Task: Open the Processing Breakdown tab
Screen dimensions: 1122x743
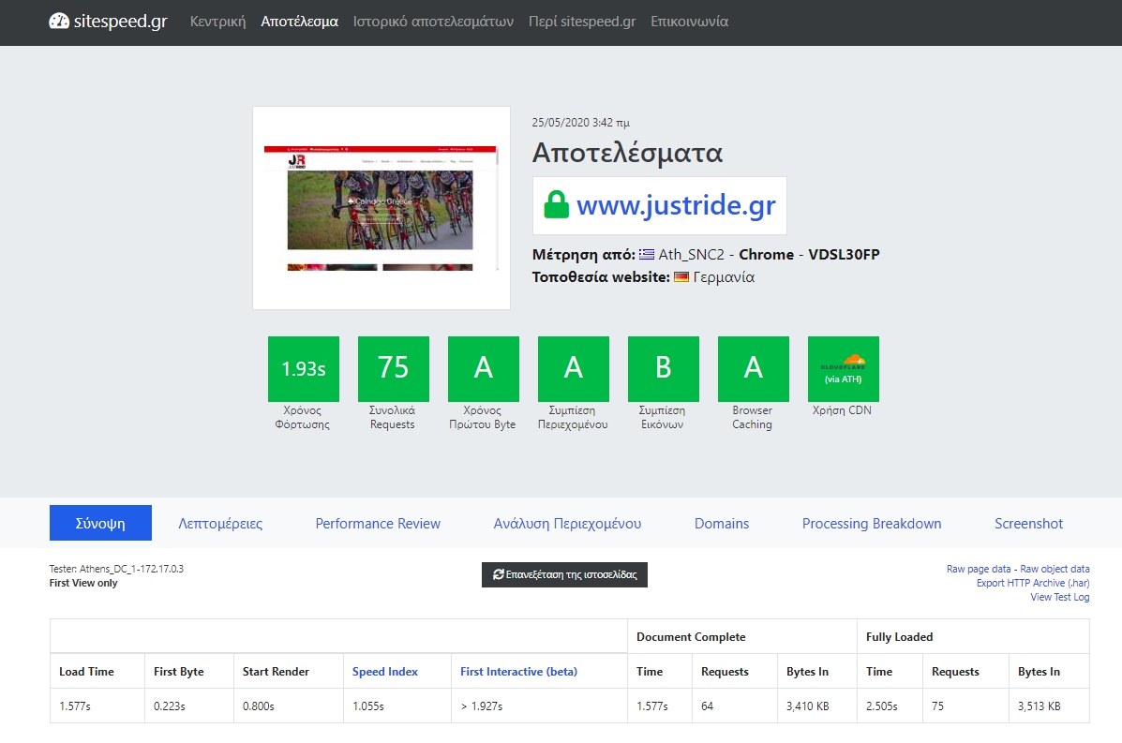Action: click(872, 523)
